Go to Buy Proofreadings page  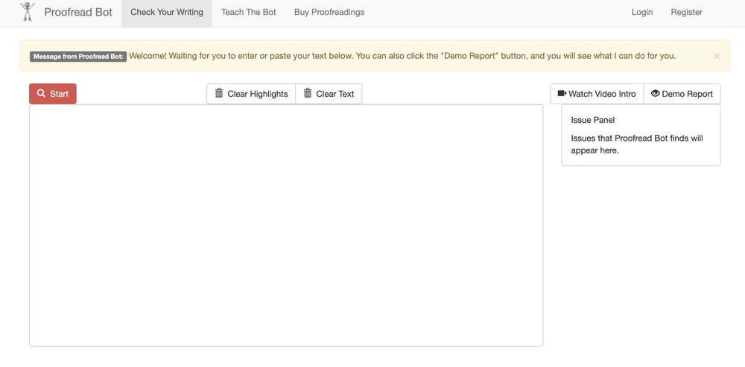tap(329, 13)
